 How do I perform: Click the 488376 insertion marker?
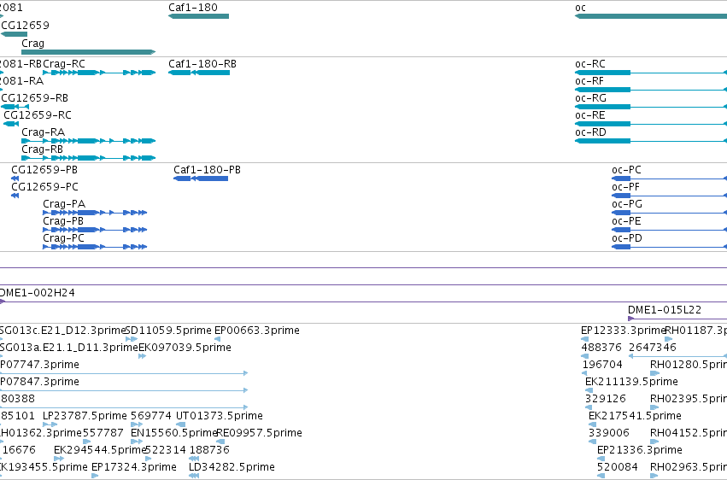click(584, 356)
